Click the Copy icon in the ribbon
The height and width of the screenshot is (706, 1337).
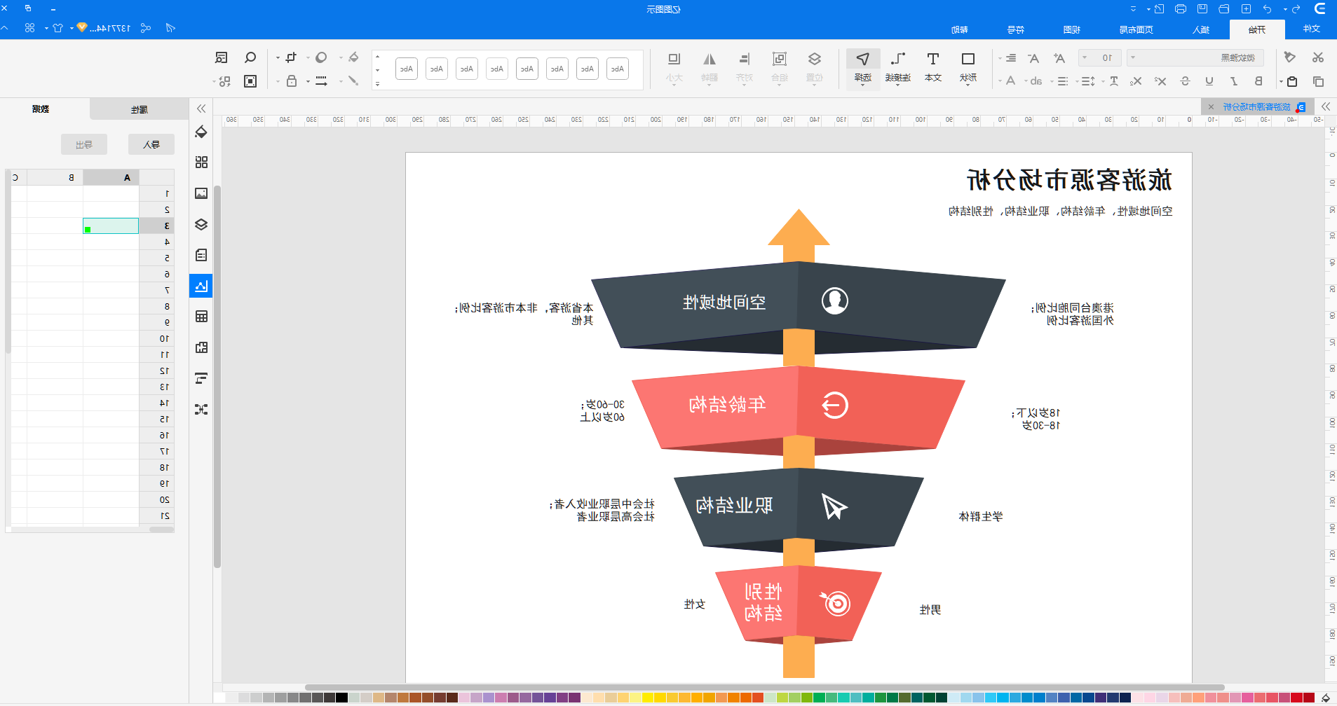[x=1318, y=81]
